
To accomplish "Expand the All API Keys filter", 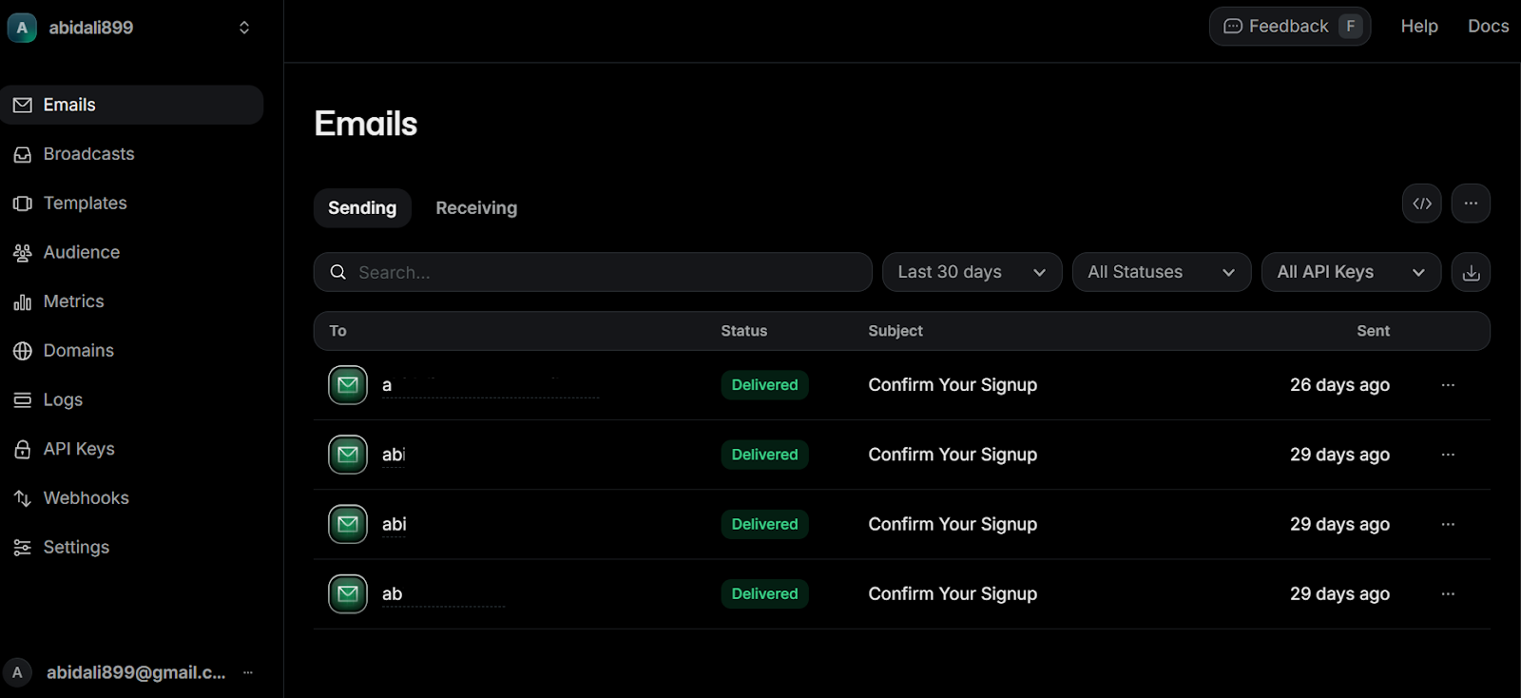I will [1350, 273].
